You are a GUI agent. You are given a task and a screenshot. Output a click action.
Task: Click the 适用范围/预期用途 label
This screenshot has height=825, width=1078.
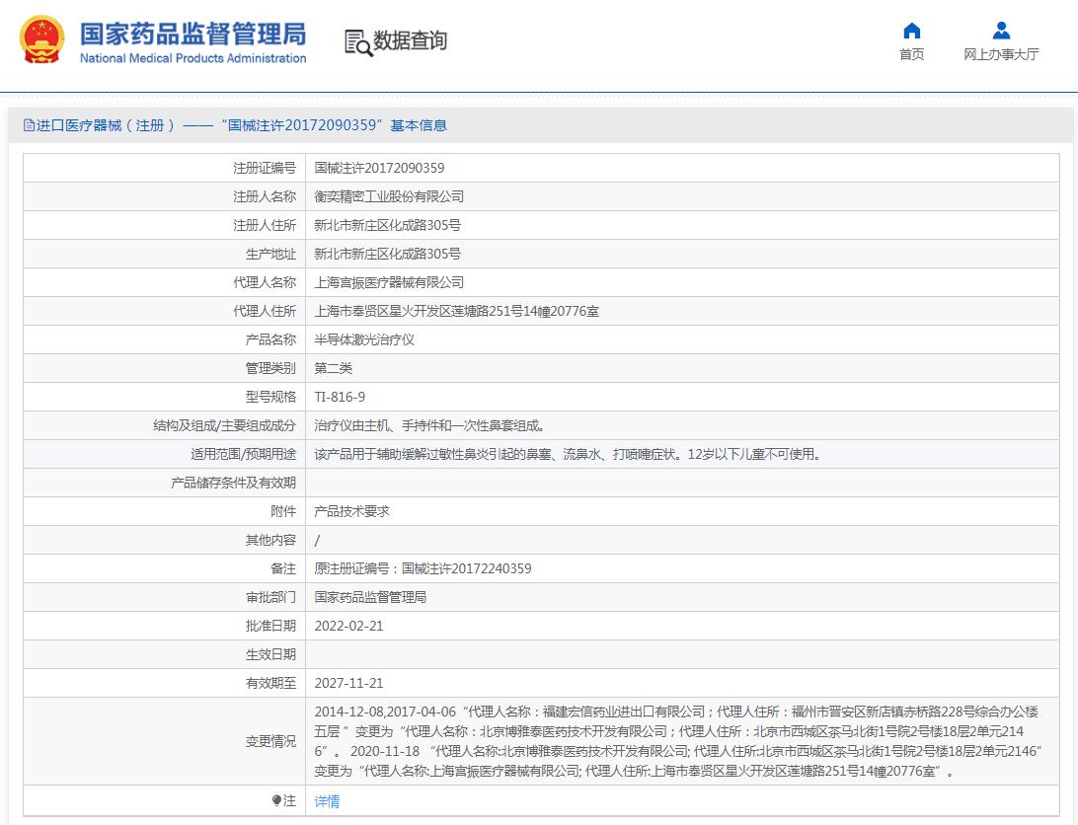coord(244,454)
